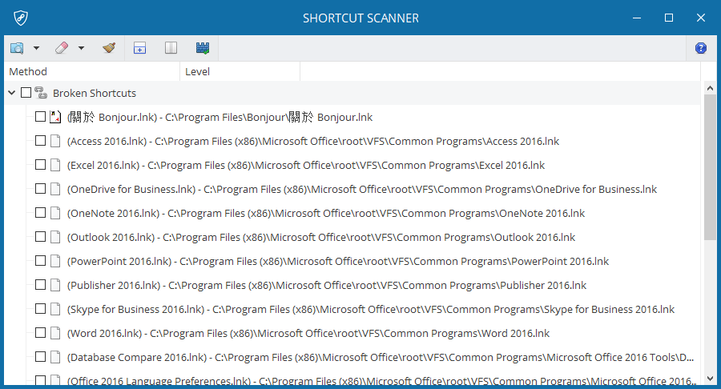
Task: Check the Outlook 2016.lnk checkbox
Action: coord(41,237)
